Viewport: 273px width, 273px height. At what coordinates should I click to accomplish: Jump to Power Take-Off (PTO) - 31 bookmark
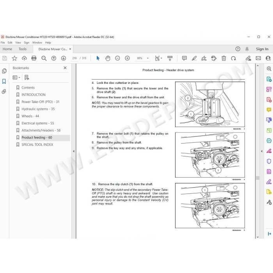[41, 102]
